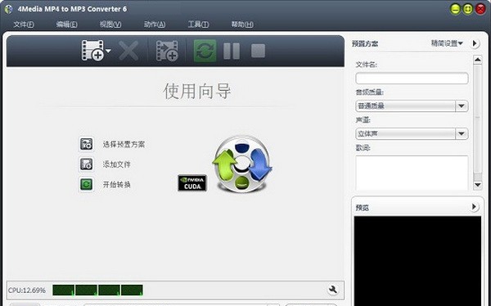Click the CPU:12.69% status text
This screenshot has width=491, height=306.
point(27,290)
